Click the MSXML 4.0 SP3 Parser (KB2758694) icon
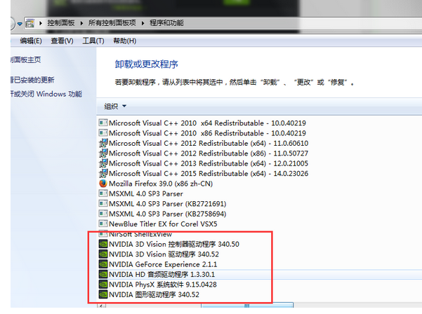This screenshot has width=422, height=314. click(103, 214)
